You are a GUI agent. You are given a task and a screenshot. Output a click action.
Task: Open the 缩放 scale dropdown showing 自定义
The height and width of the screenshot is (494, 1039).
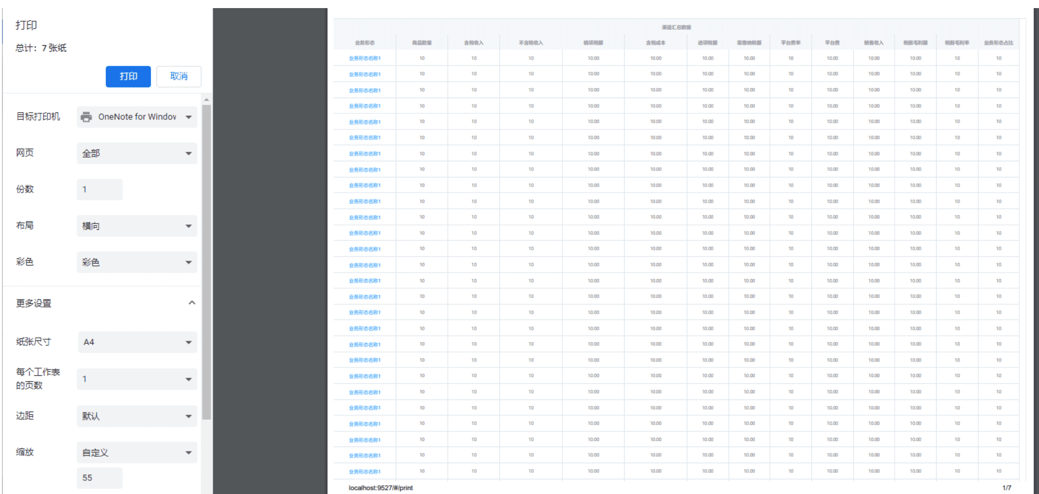tap(137, 453)
